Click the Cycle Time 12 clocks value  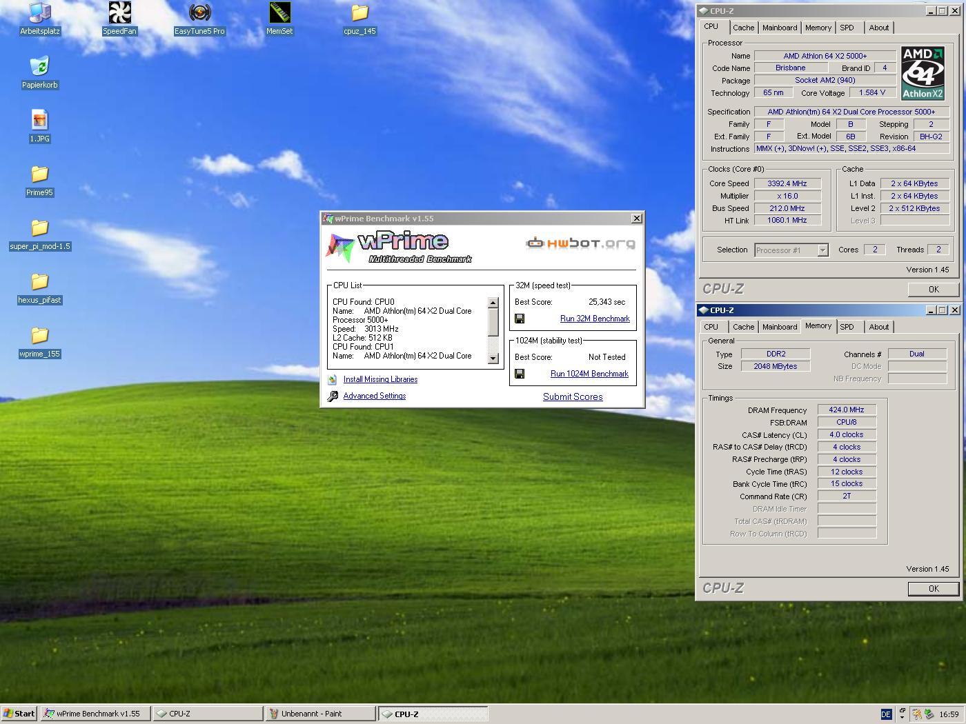(847, 472)
